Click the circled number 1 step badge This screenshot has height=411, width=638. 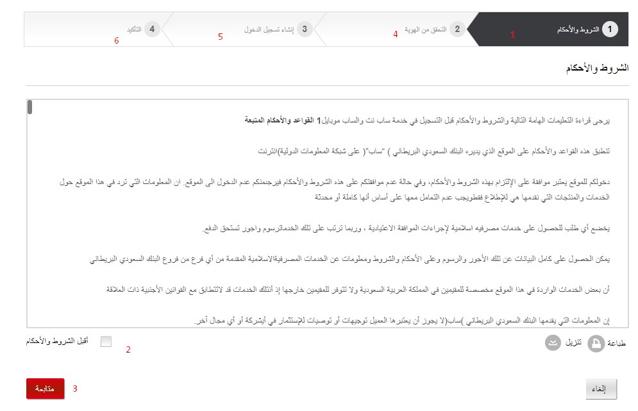(610, 29)
